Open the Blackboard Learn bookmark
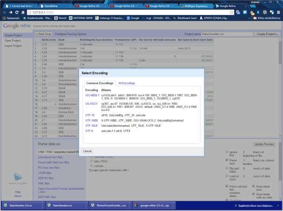This screenshot has height=211, width=283. coord(185,18)
